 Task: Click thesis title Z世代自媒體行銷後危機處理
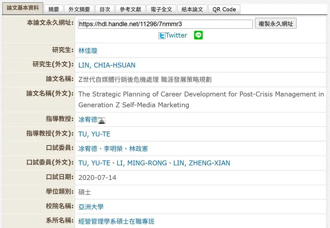118,80
